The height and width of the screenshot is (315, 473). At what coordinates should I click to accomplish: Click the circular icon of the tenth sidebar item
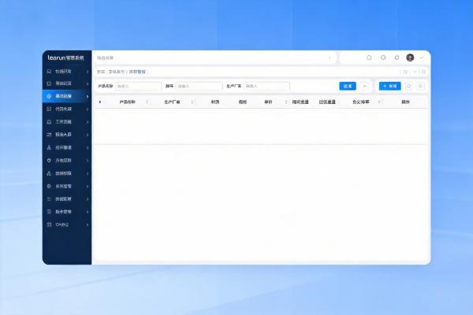tap(49, 187)
